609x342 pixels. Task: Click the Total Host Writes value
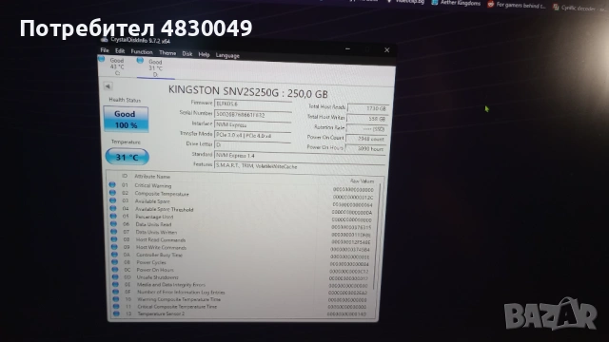coord(366,119)
